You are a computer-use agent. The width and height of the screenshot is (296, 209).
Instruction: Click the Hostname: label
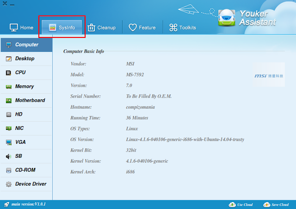[81, 107]
